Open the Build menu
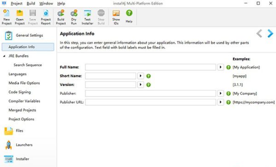 [x=31, y=4]
